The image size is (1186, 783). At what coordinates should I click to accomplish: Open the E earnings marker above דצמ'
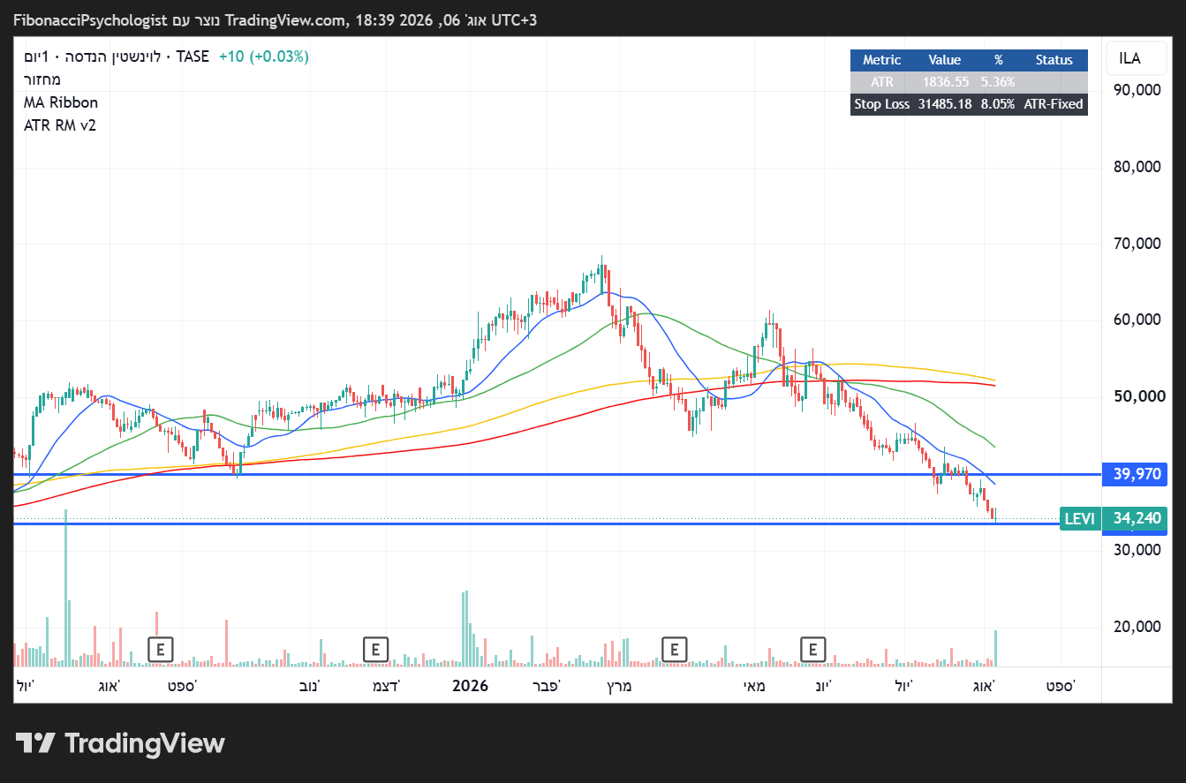375,650
